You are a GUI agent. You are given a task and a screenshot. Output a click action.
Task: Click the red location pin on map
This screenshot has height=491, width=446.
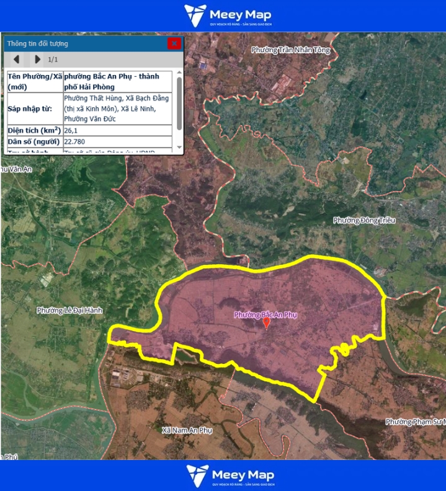[267, 322]
